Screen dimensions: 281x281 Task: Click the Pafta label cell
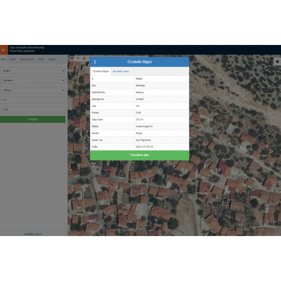(x=112, y=147)
